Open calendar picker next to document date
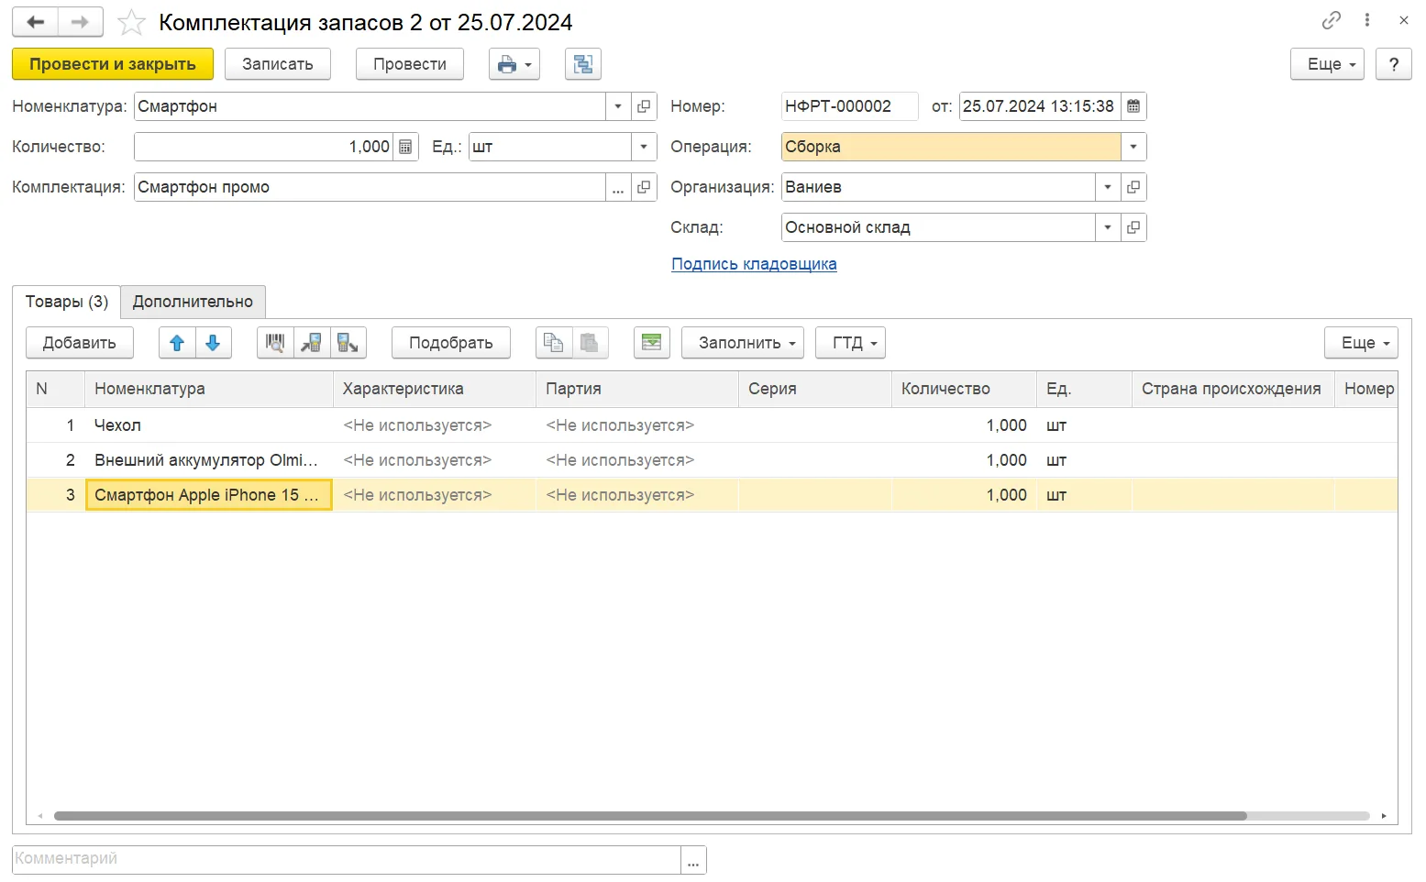The height and width of the screenshot is (882, 1426). 1133,106
